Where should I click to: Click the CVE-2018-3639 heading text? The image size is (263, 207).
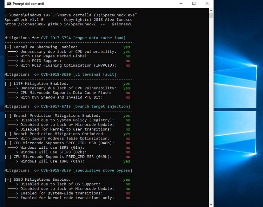[56, 171]
